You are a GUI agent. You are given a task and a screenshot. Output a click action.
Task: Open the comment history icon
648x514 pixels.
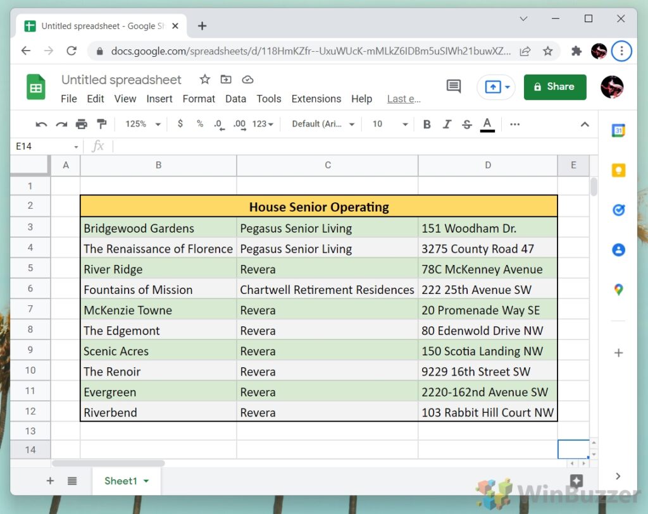tap(454, 87)
